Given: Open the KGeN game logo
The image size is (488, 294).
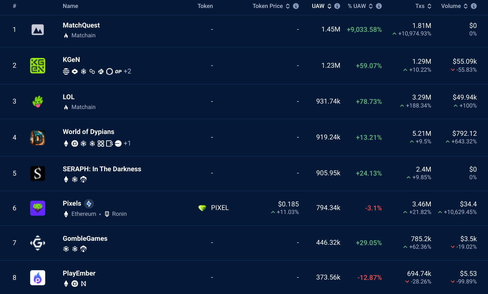Looking at the screenshot, I should (38, 66).
